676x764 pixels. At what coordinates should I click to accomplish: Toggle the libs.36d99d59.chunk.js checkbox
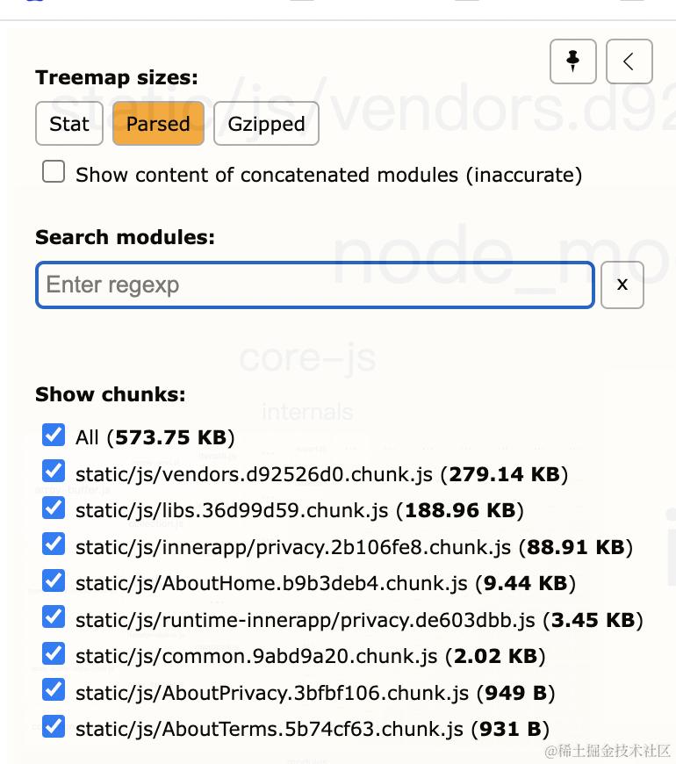(x=54, y=508)
